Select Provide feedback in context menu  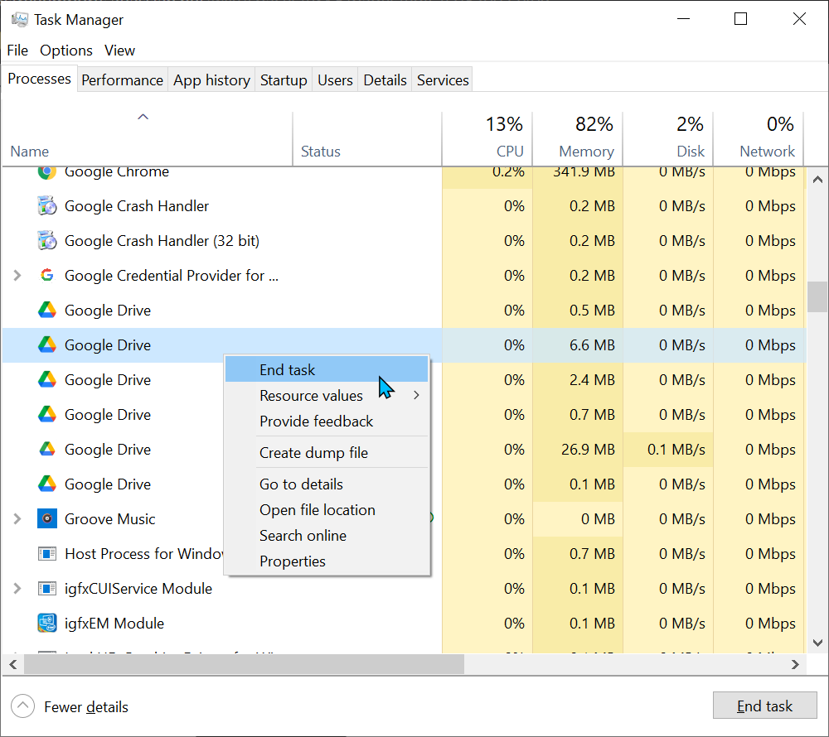pos(326,421)
